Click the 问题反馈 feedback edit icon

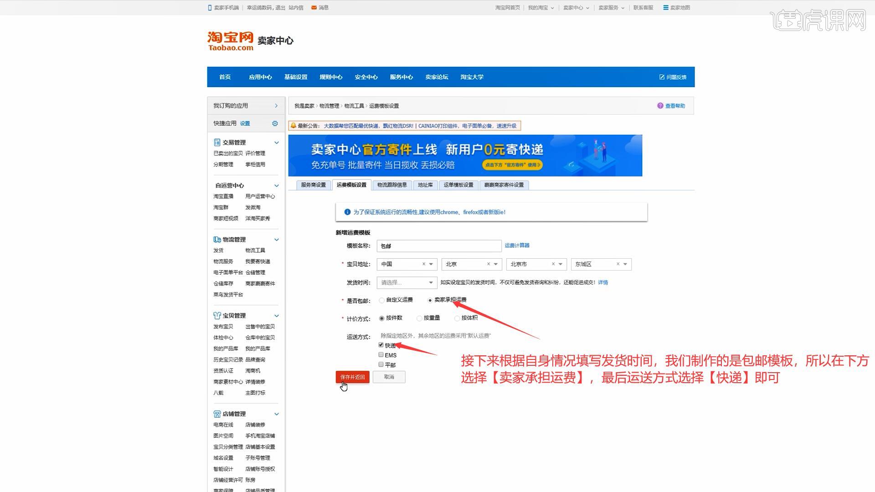point(662,77)
